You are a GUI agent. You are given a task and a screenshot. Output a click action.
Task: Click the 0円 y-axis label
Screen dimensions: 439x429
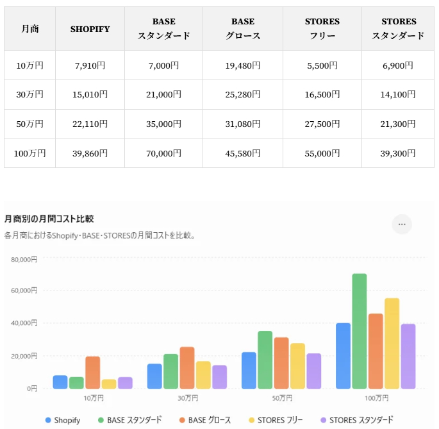32,389
